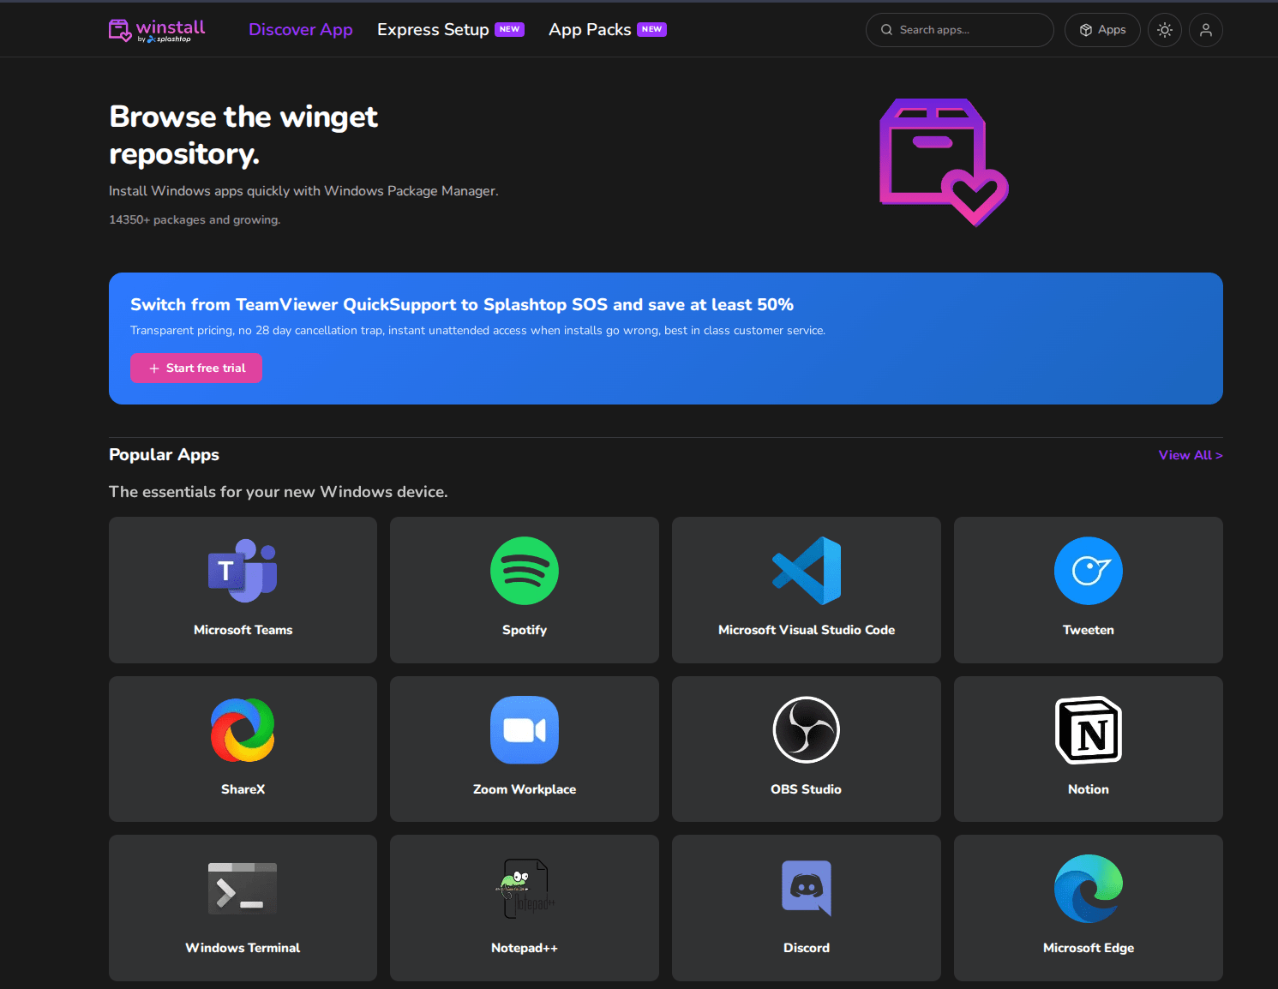Open the Notepad++ app icon
Viewport: 1278px width, 989px height.
tap(525, 889)
